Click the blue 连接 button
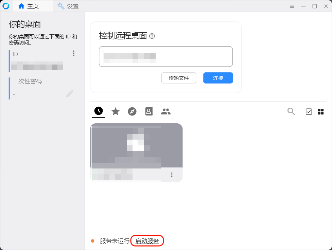This screenshot has width=332, height=250. coord(218,78)
